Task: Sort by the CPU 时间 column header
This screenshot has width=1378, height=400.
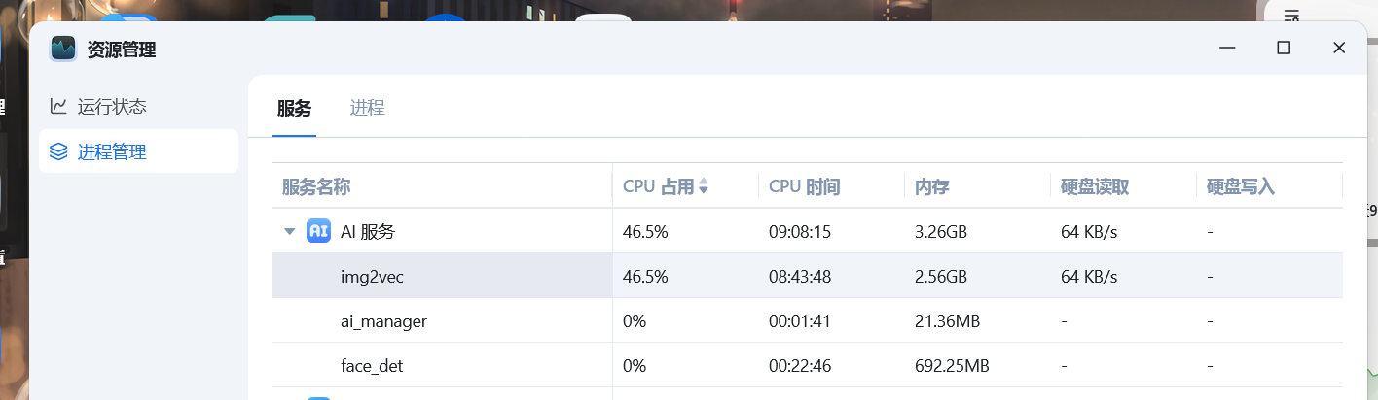Action: (x=804, y=186)
